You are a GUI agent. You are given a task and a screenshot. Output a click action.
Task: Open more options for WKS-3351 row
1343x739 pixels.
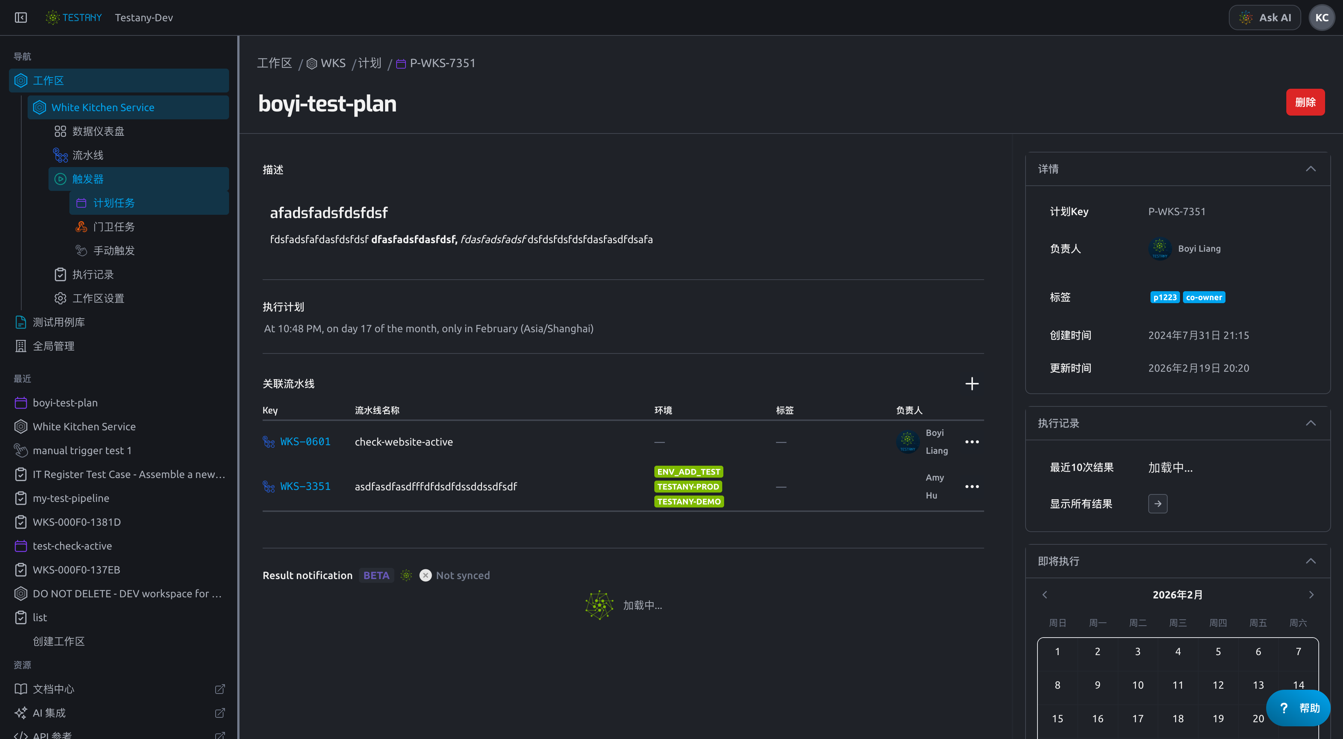[972, 487]
